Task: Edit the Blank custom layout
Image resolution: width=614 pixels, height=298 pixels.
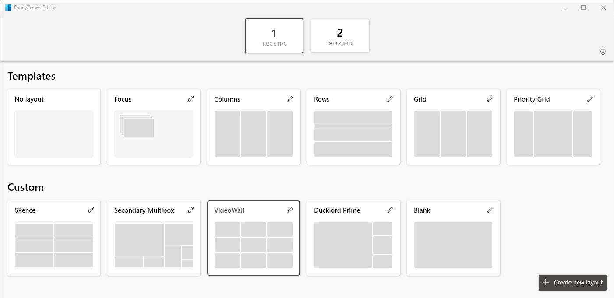Action: pos(490,210)
